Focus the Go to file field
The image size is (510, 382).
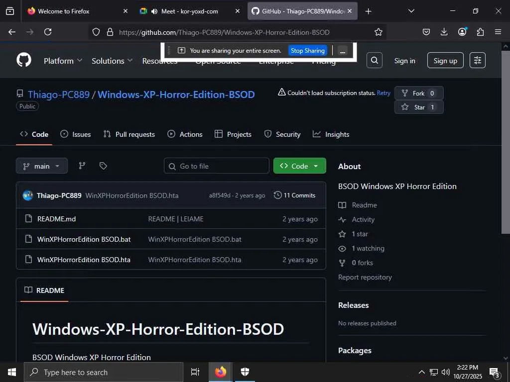tap(217, 166)
